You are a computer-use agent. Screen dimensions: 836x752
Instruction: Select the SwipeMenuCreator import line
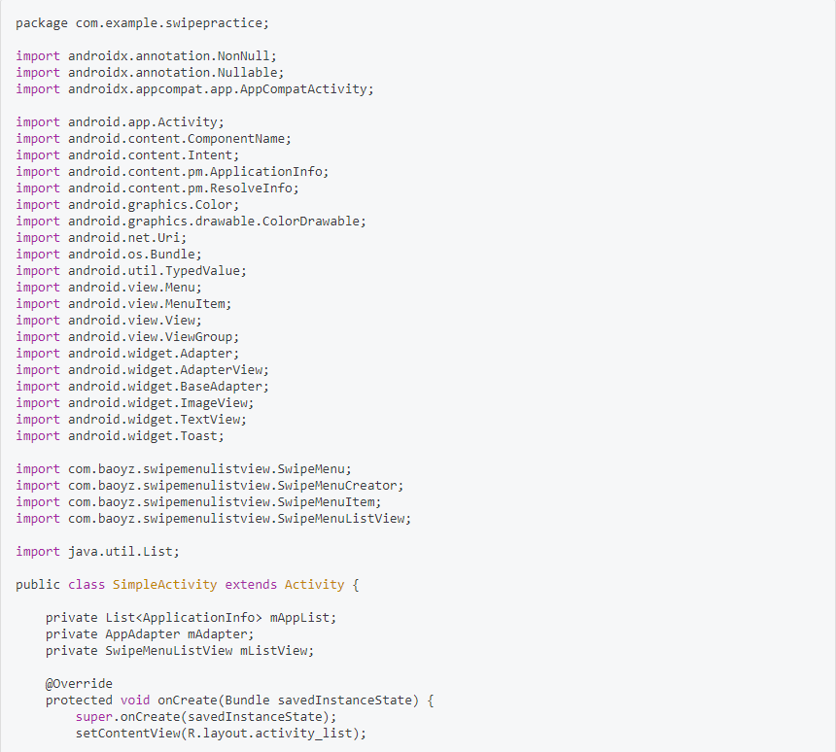(210, 486)
